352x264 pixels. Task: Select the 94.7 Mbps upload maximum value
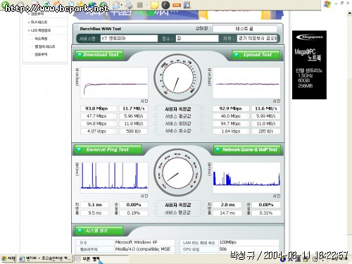tap(231, 124)
